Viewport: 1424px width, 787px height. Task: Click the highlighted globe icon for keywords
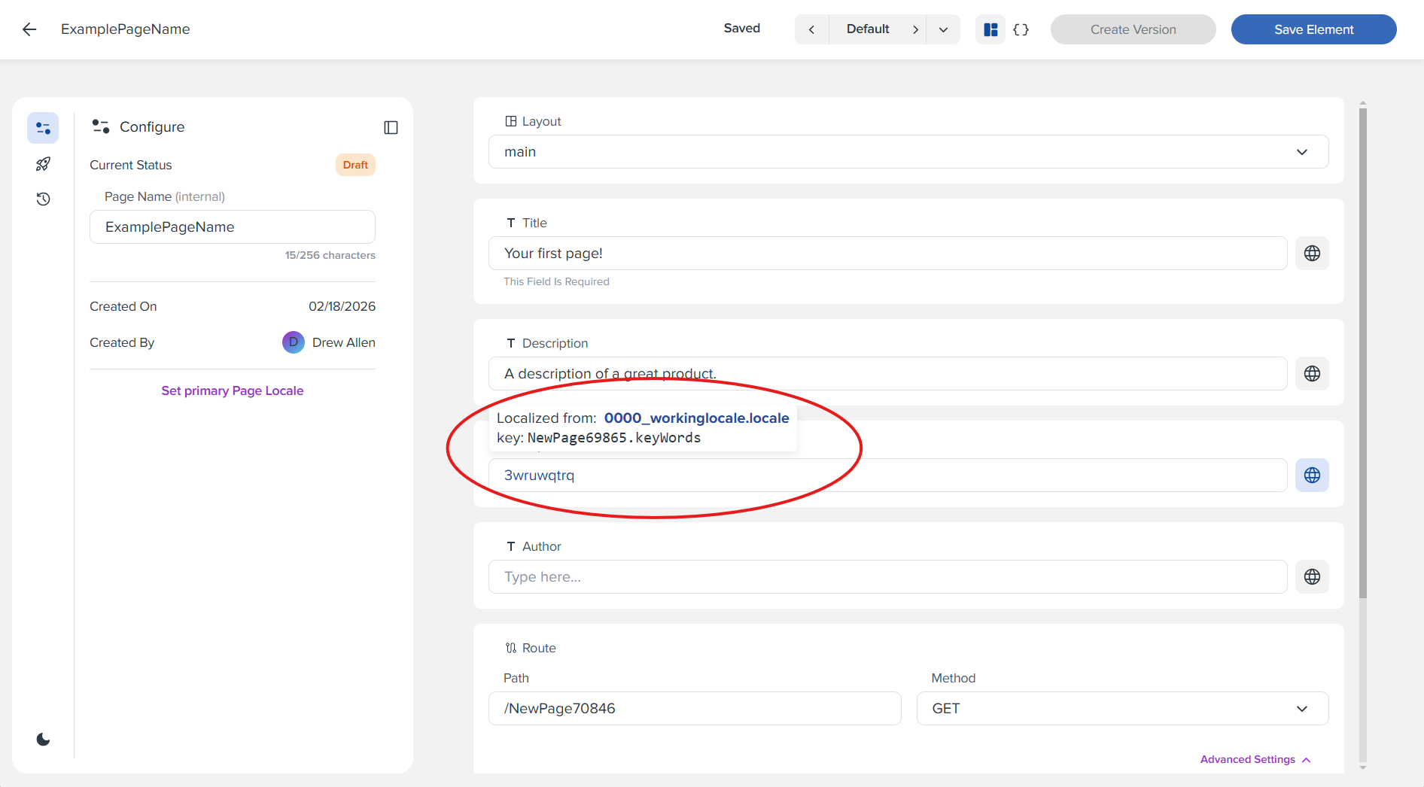pyautogui.click(x=1312, y=476)
